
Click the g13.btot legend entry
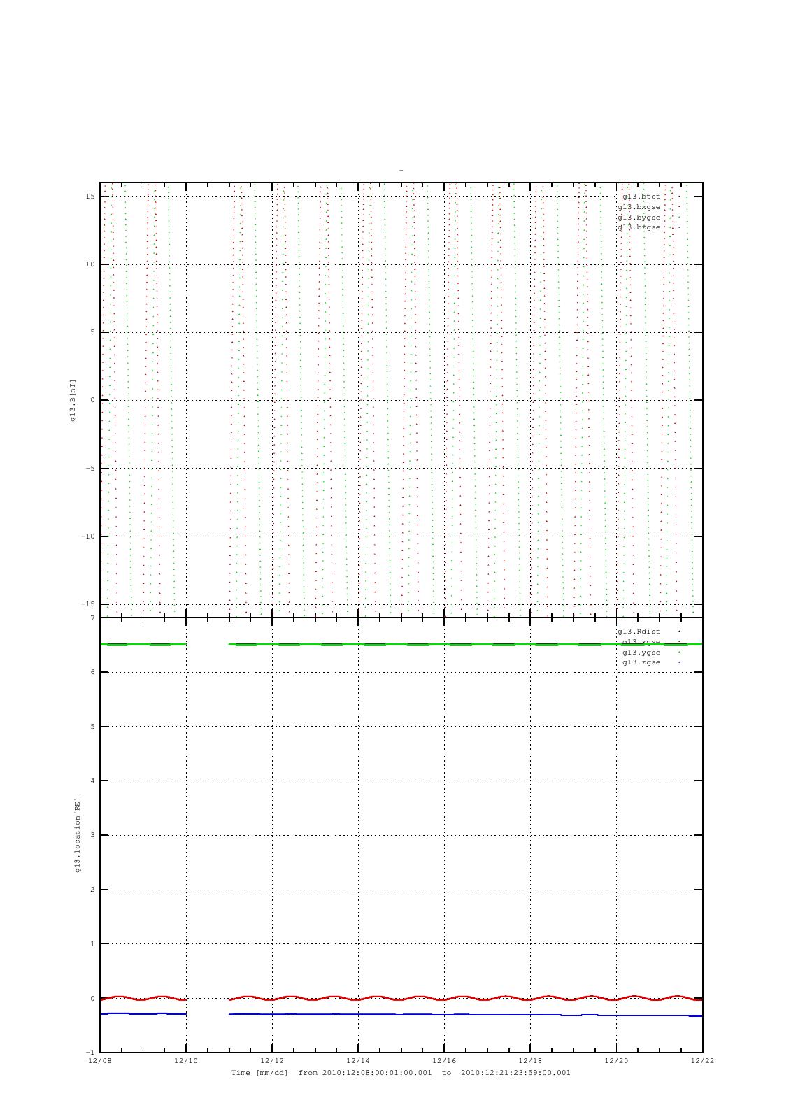[641, 197]
